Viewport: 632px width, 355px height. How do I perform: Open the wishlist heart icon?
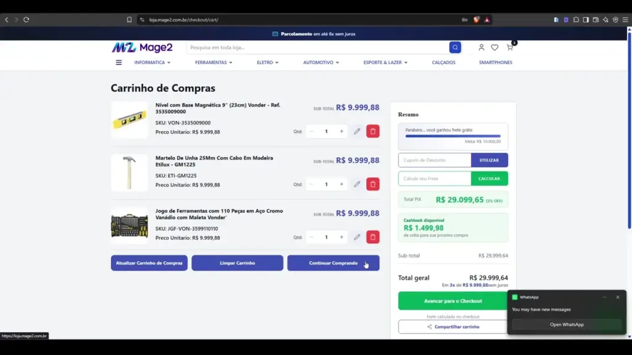click(x=494, y=47)
